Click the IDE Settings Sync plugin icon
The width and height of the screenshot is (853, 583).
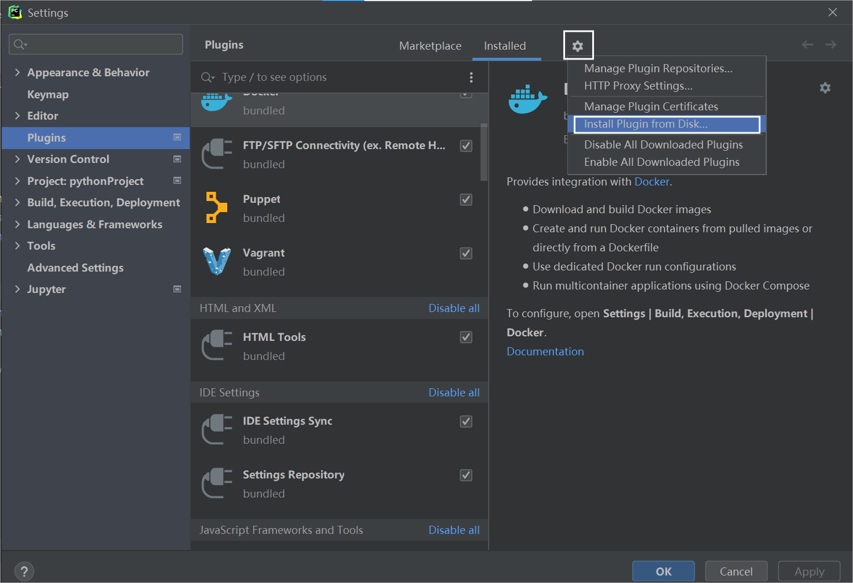coord(216,430)
